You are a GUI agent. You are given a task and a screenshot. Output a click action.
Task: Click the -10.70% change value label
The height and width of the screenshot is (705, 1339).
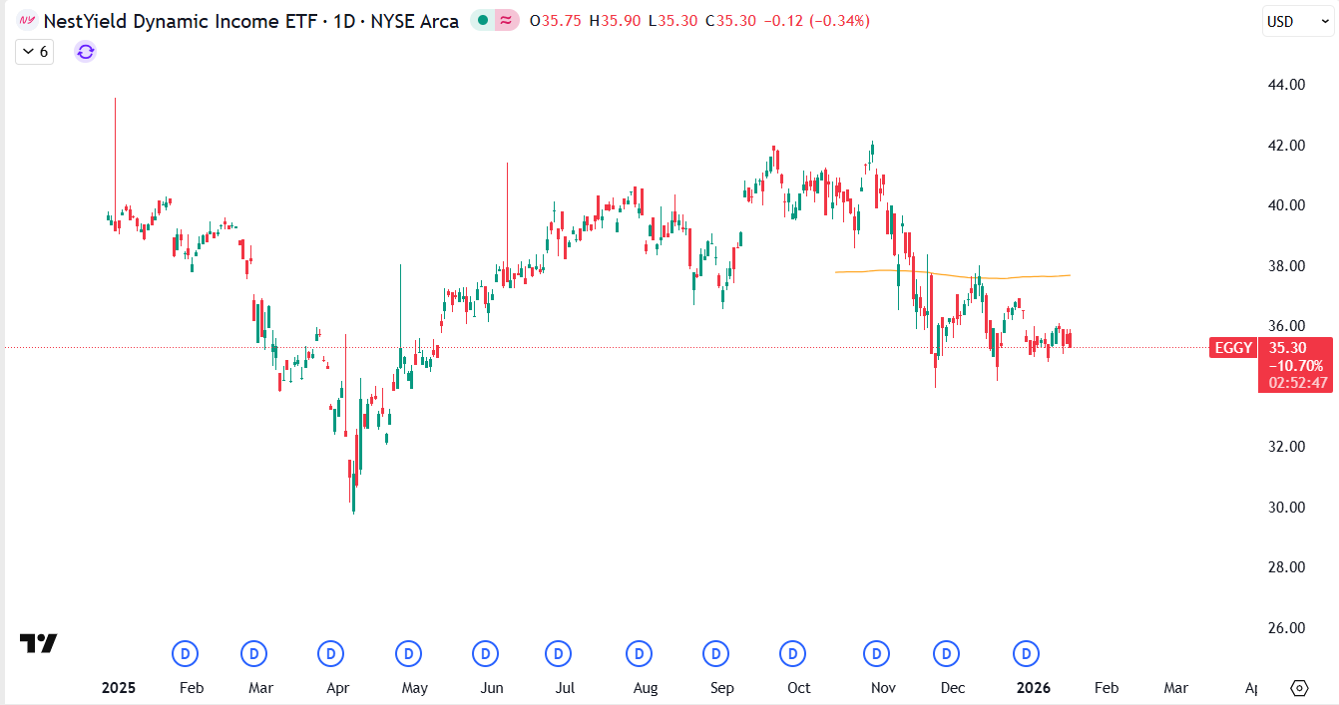coord(1295,365)
